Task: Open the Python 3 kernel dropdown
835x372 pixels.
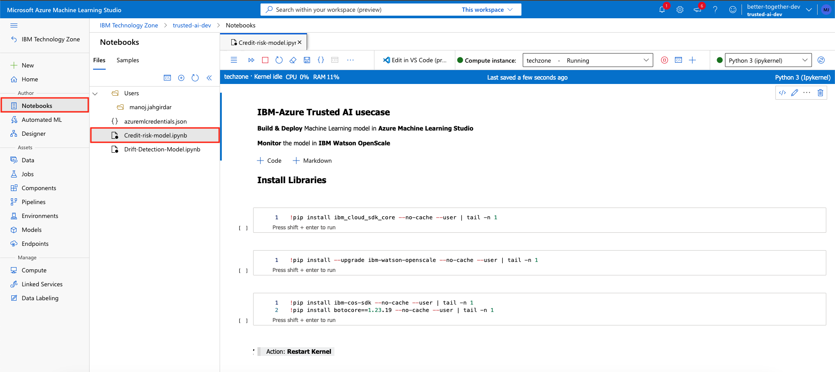Action: [x=768, y=60]
